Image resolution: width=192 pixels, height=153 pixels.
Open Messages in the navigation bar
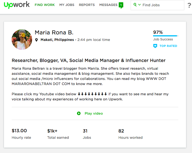(108, 5)
